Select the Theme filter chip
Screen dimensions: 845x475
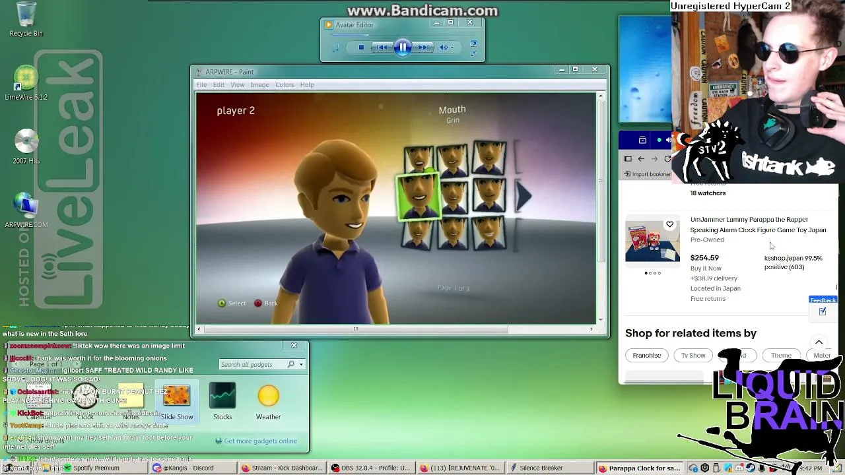coord(781,356)
